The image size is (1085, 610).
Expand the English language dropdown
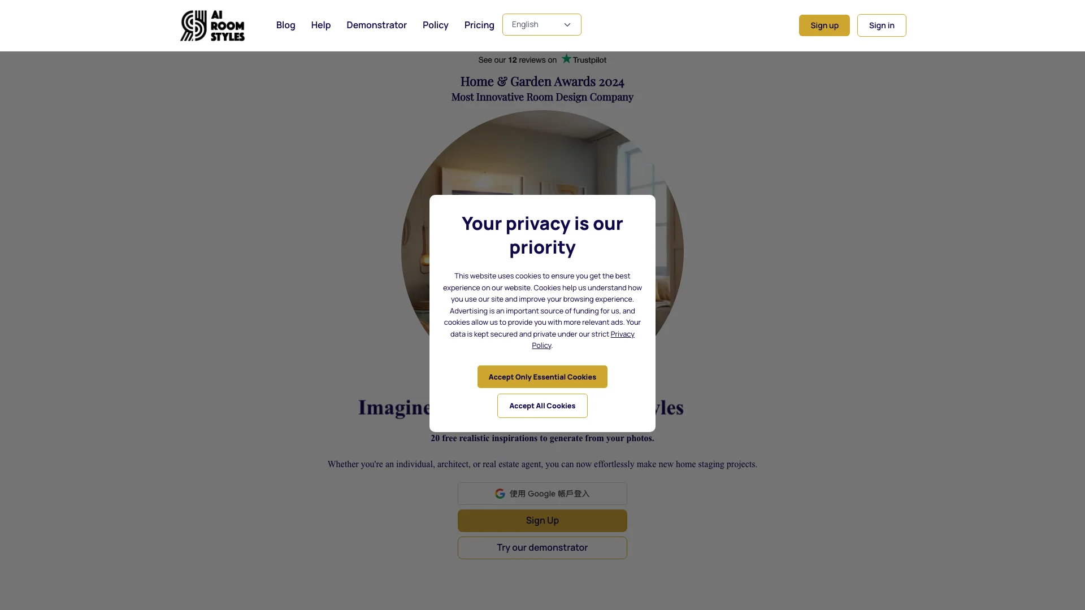click(x=541, y=25)
